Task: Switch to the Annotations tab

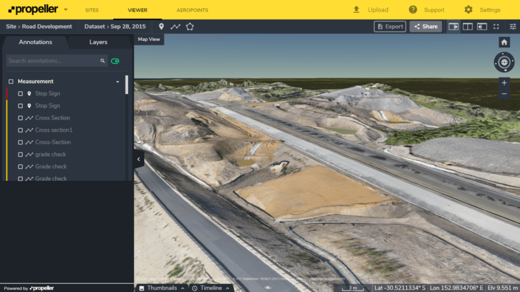Action: tap(36, 42)
